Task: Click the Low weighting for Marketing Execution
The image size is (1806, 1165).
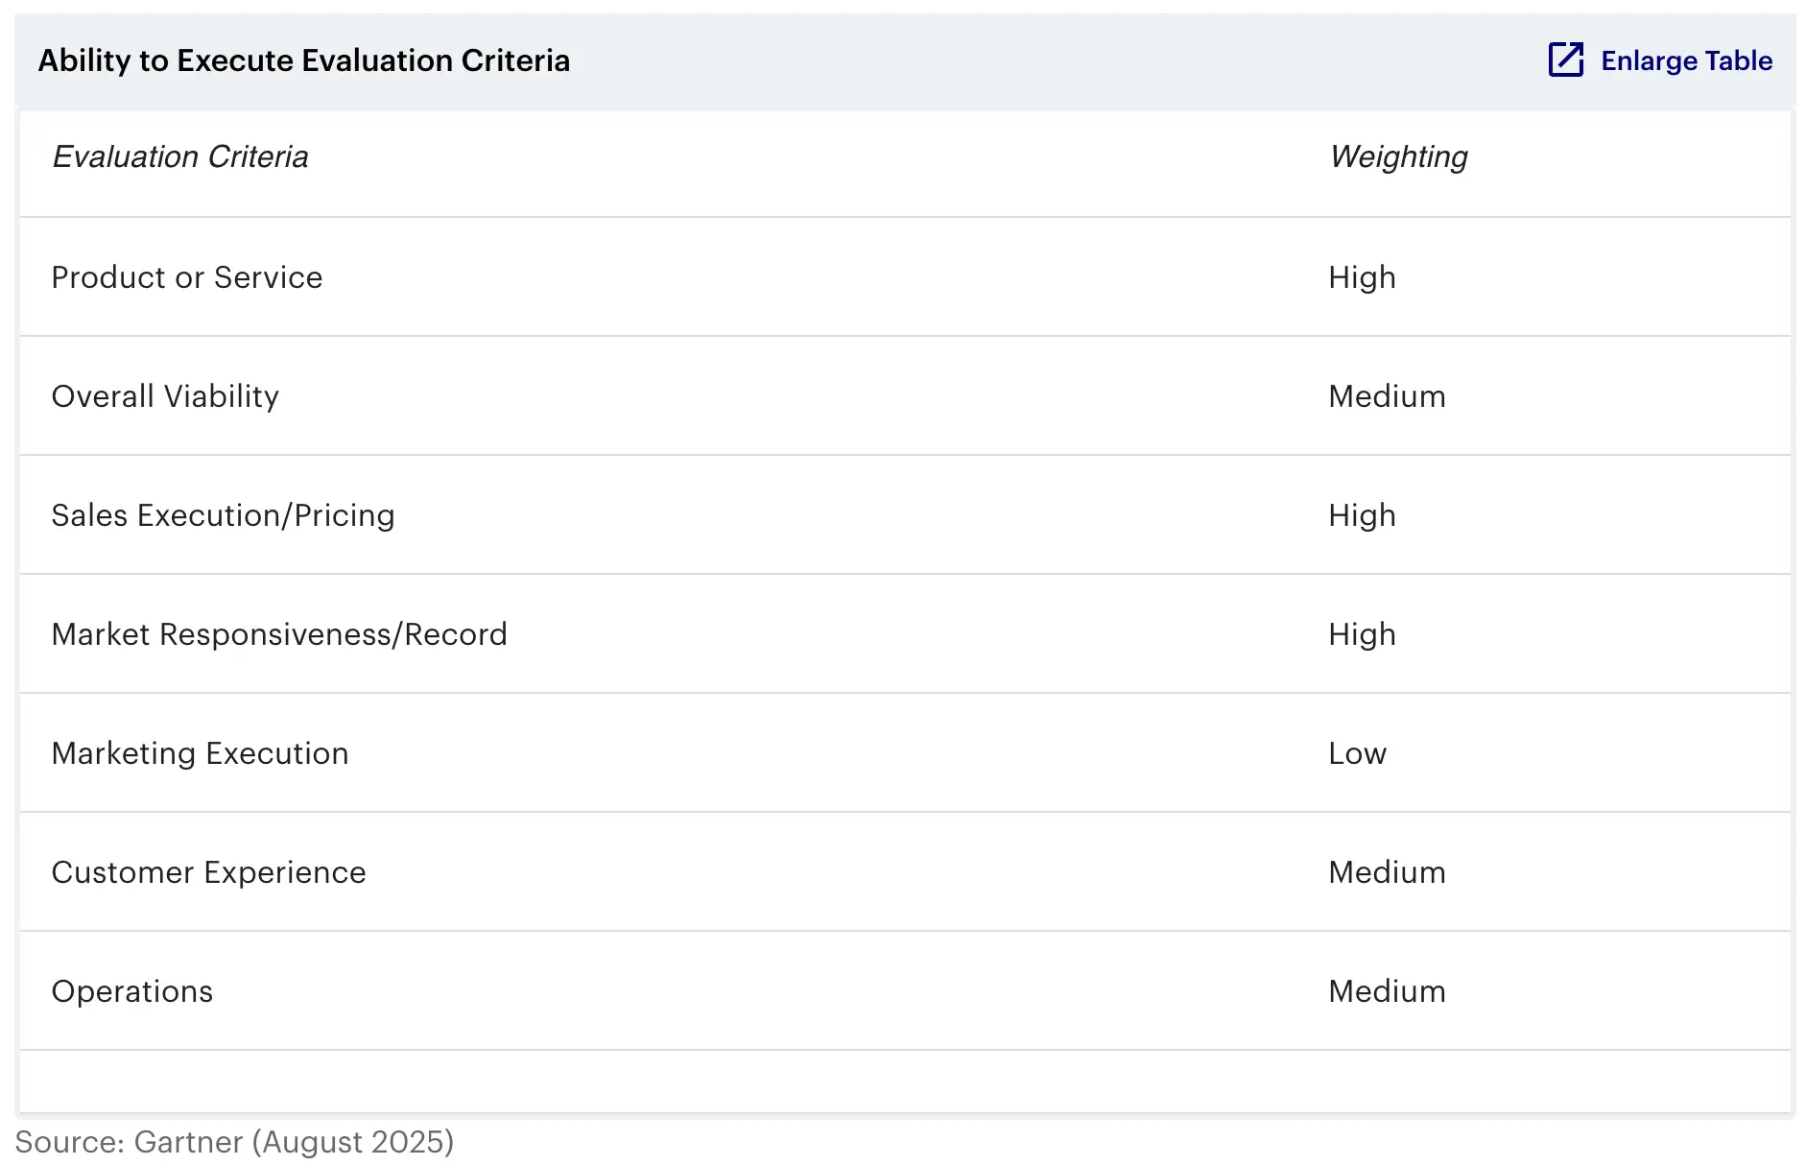Action: [x=1357, y=753]
